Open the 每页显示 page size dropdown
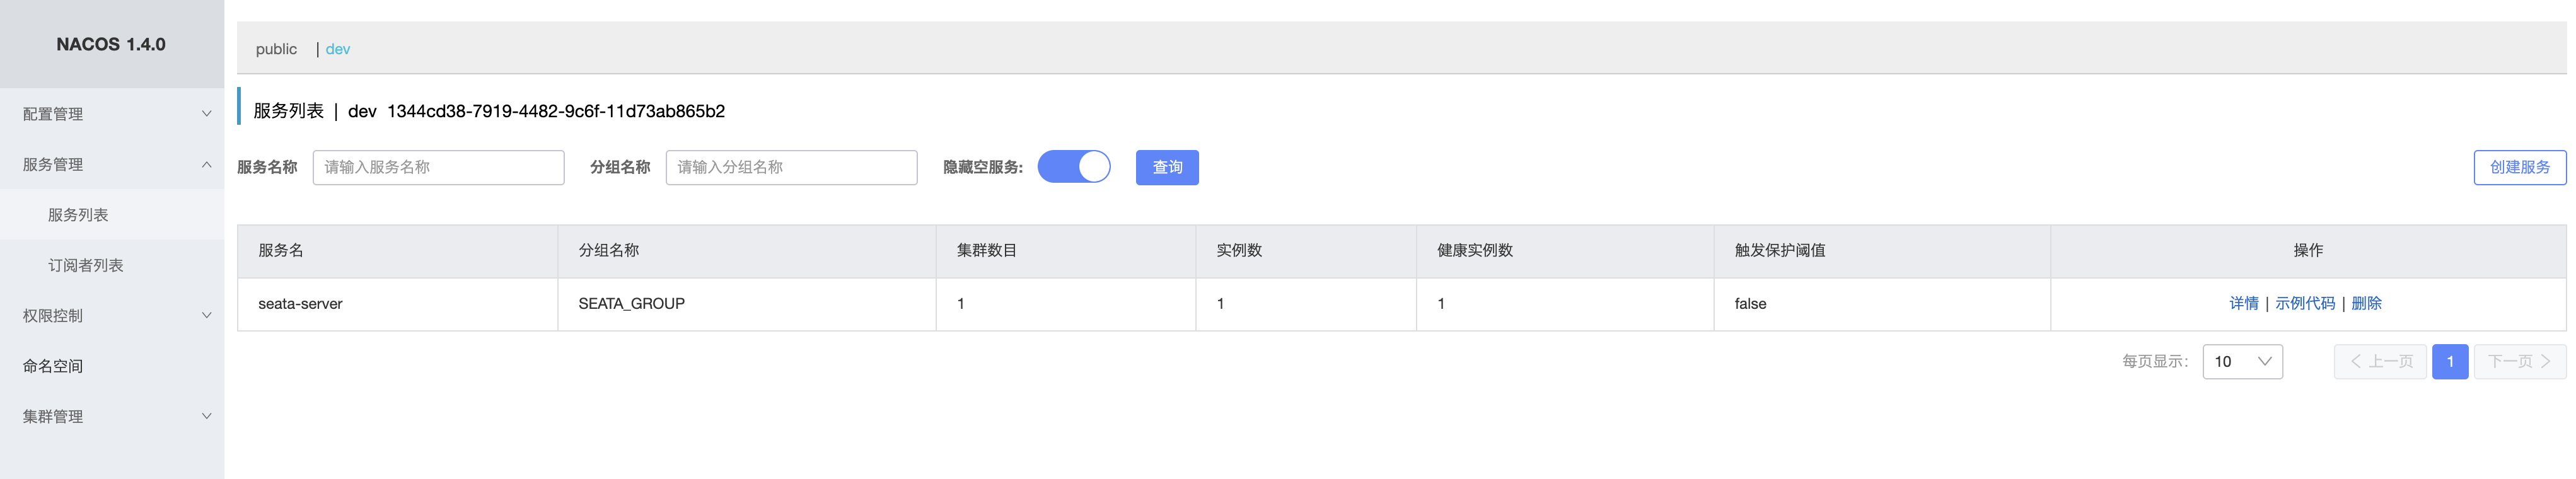 [2241, 361]
